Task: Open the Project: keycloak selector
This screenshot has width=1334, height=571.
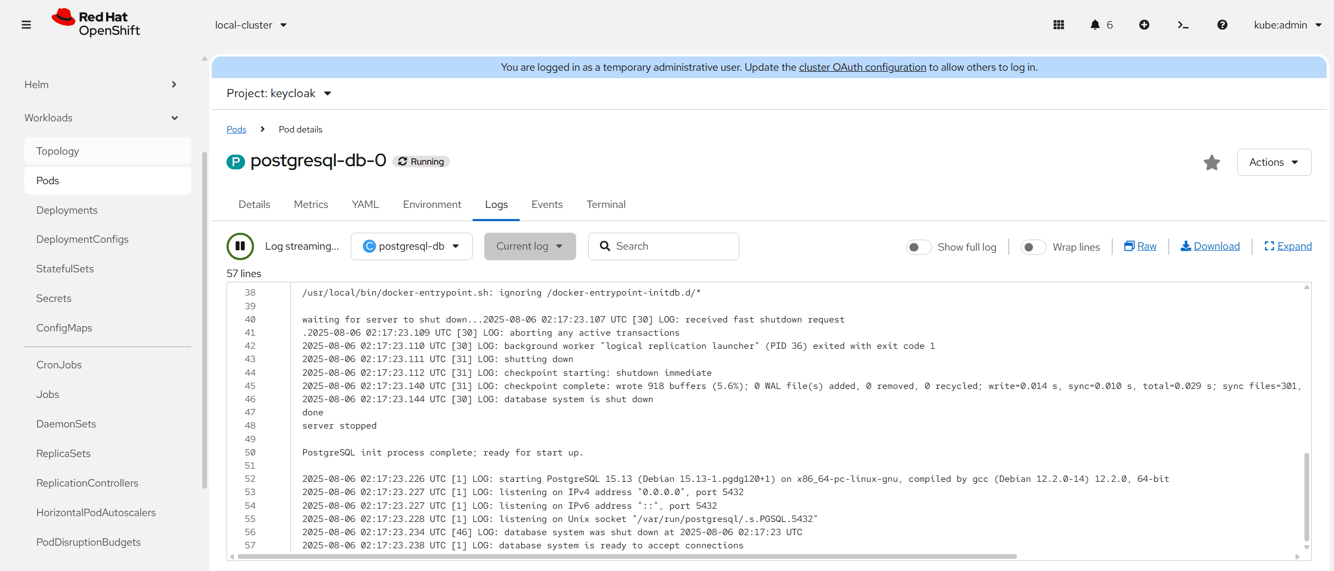Action: pos(279,93)
